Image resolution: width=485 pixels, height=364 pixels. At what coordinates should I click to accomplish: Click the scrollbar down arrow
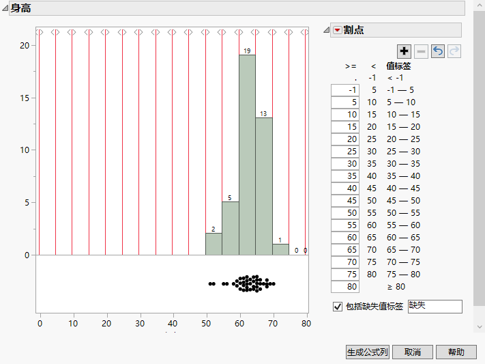point(479,327)
